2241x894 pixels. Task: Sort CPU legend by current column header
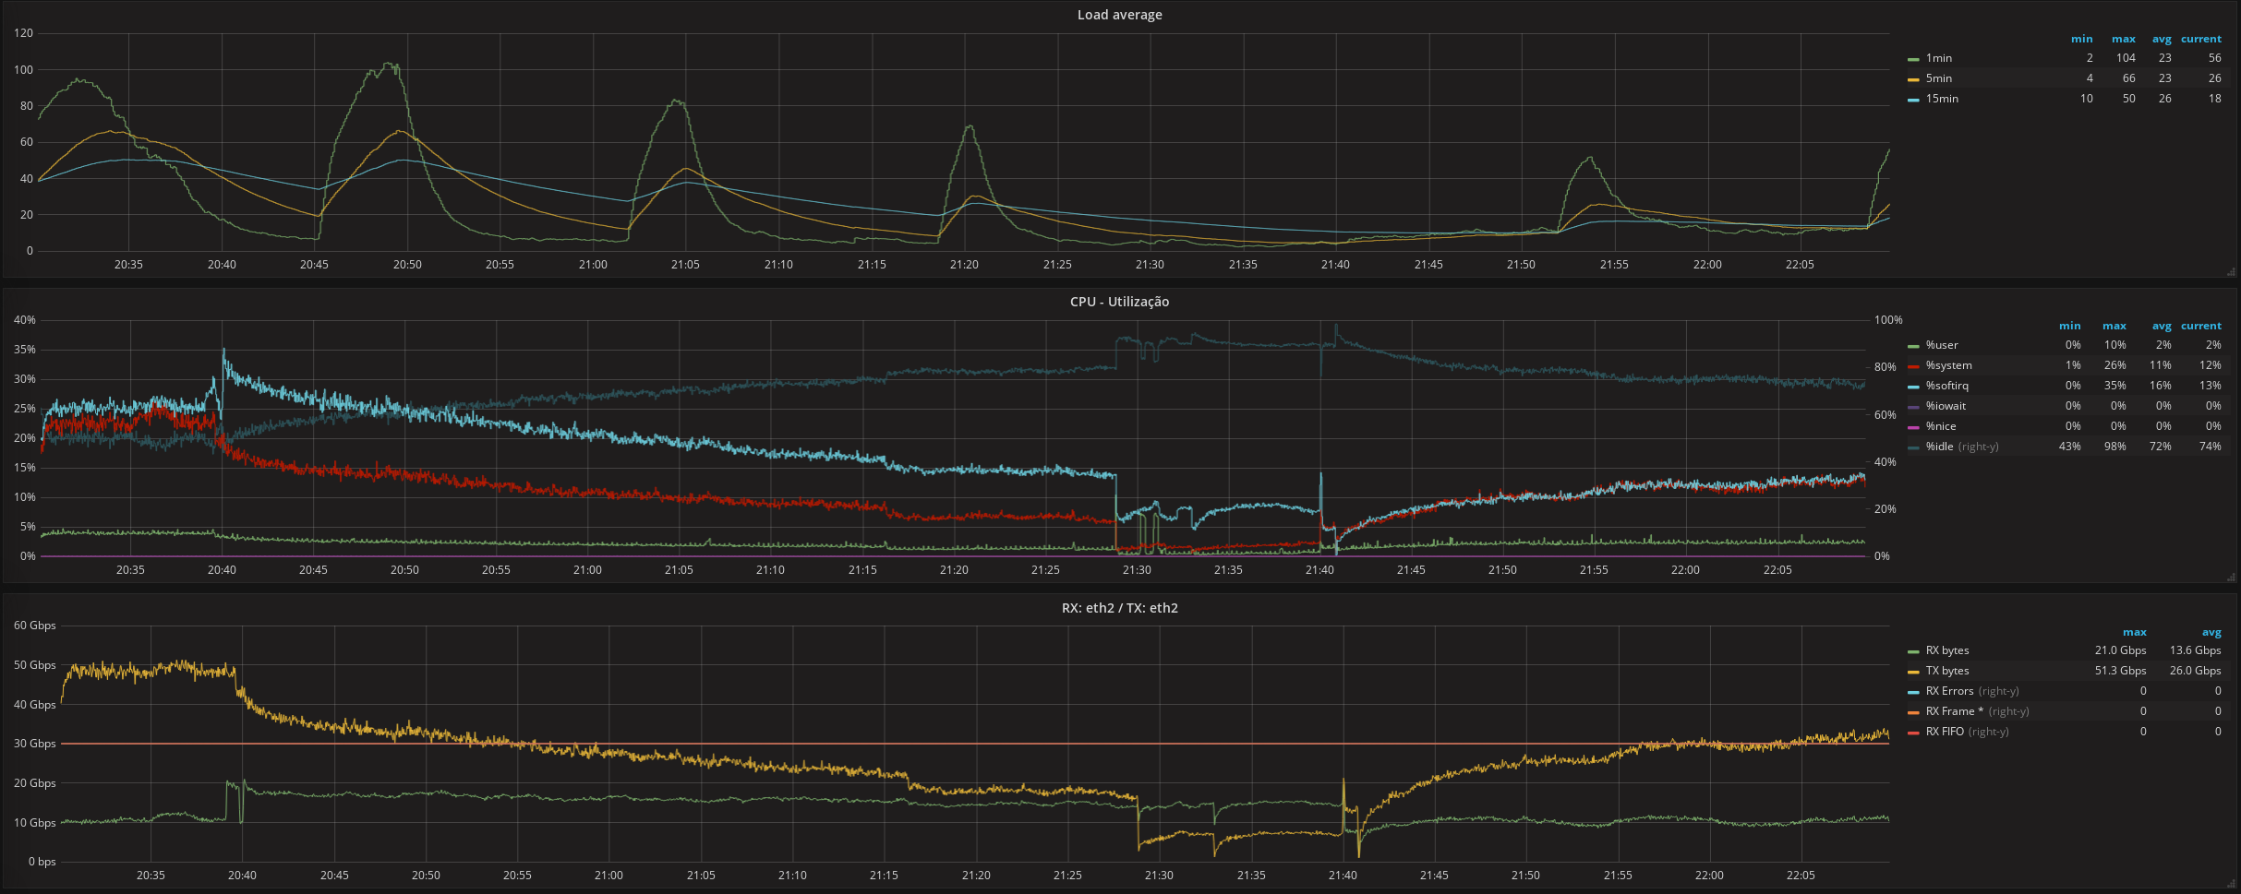click(2201, 326)
